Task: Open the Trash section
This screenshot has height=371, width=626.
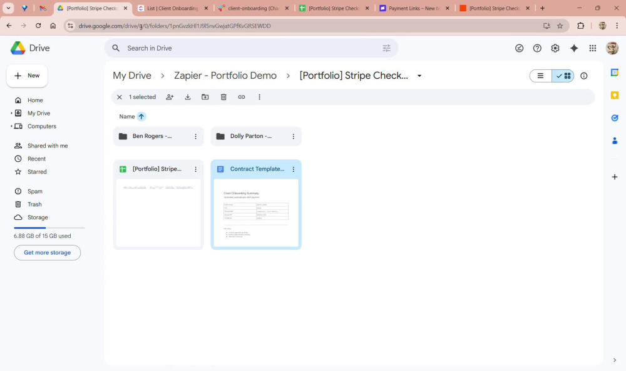Action: [x=34, y=204]
